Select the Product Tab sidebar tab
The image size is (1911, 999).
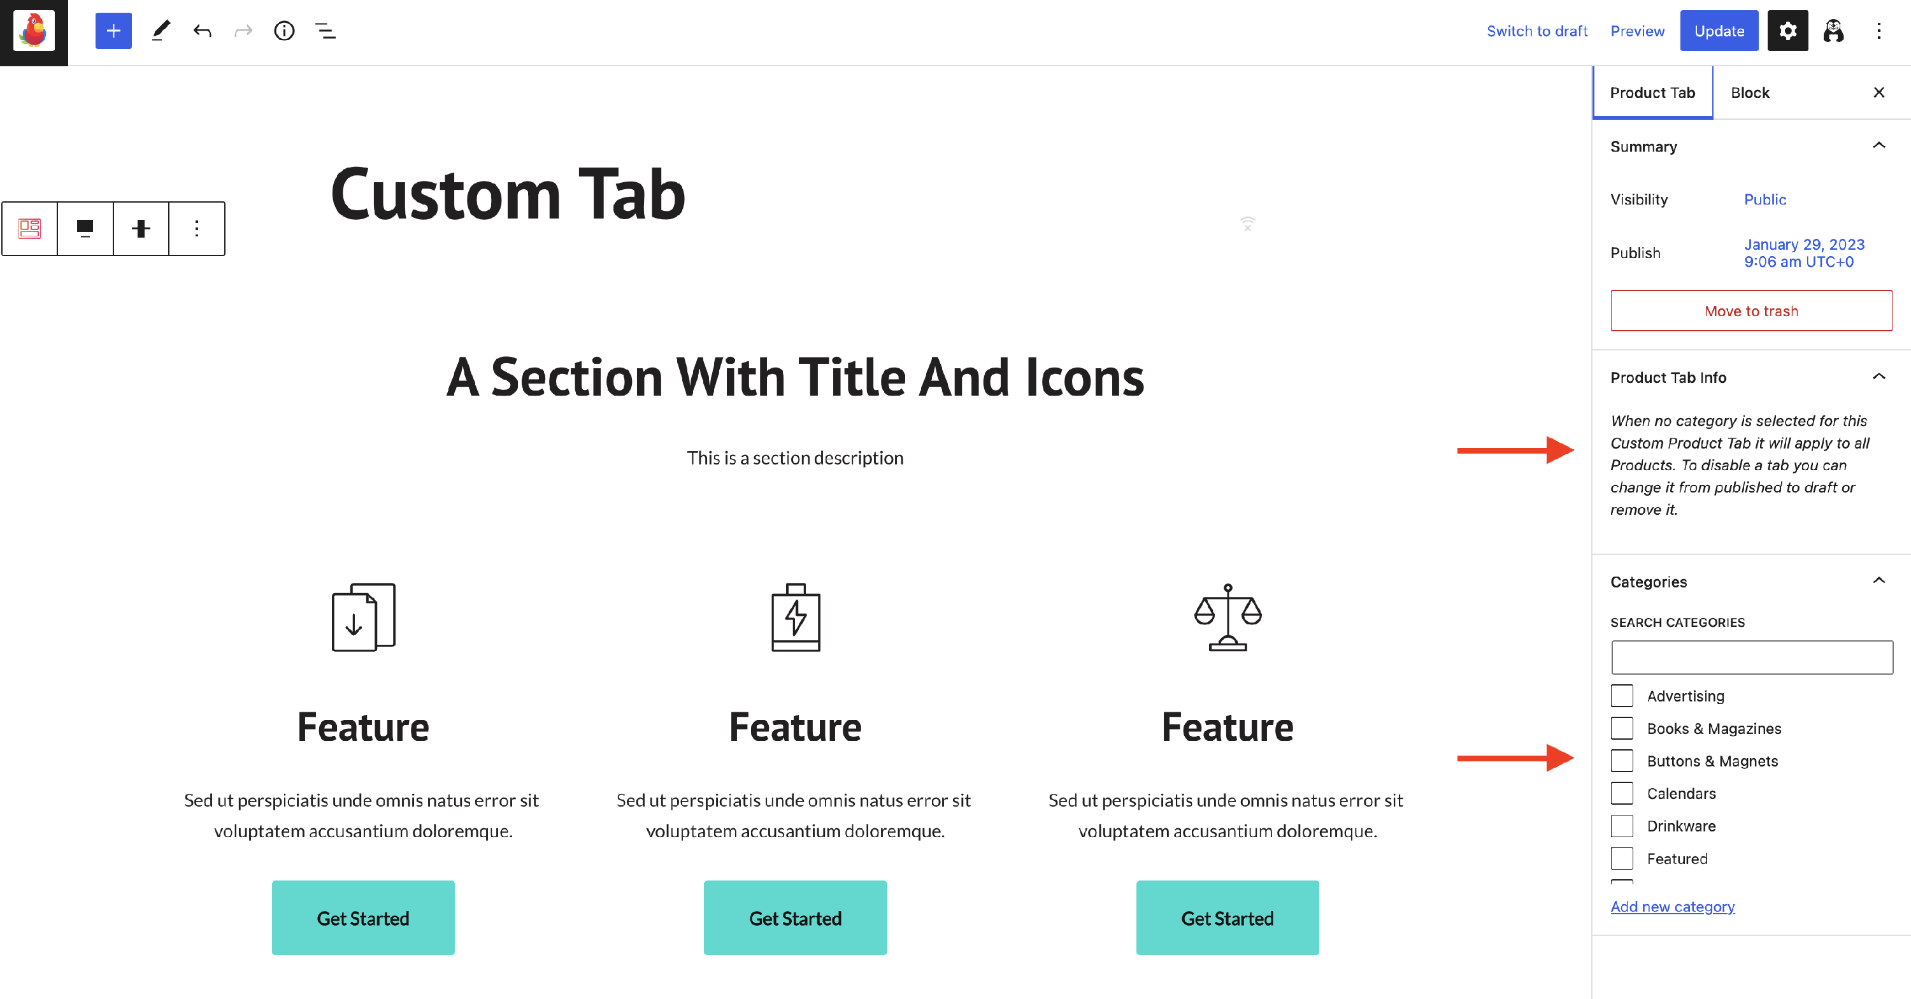(x=1652, y=93)
